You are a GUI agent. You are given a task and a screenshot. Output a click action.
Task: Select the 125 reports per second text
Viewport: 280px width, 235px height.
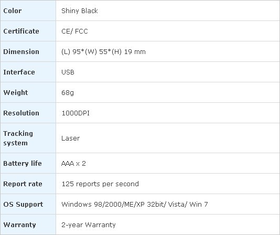pos(100,184)
